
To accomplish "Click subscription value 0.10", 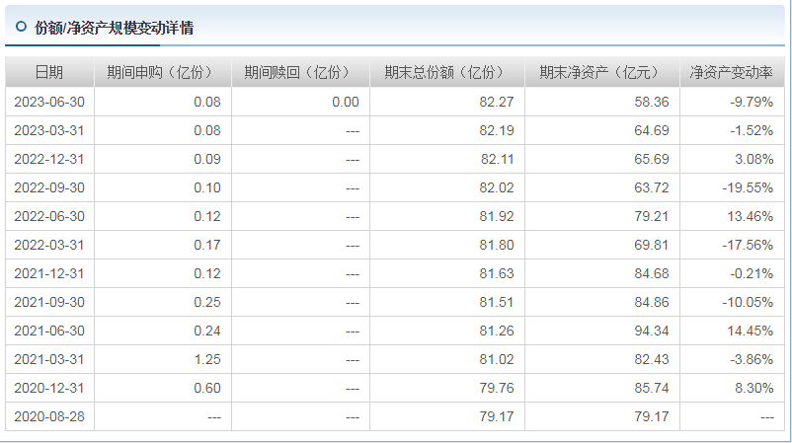I will pos(207,187).
